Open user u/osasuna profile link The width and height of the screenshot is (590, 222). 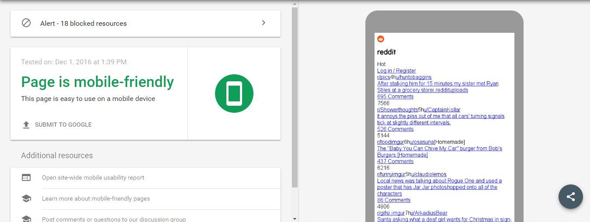click(422, 142)
